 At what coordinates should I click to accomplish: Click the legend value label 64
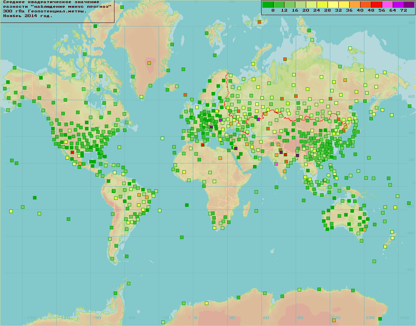point(393,10)
